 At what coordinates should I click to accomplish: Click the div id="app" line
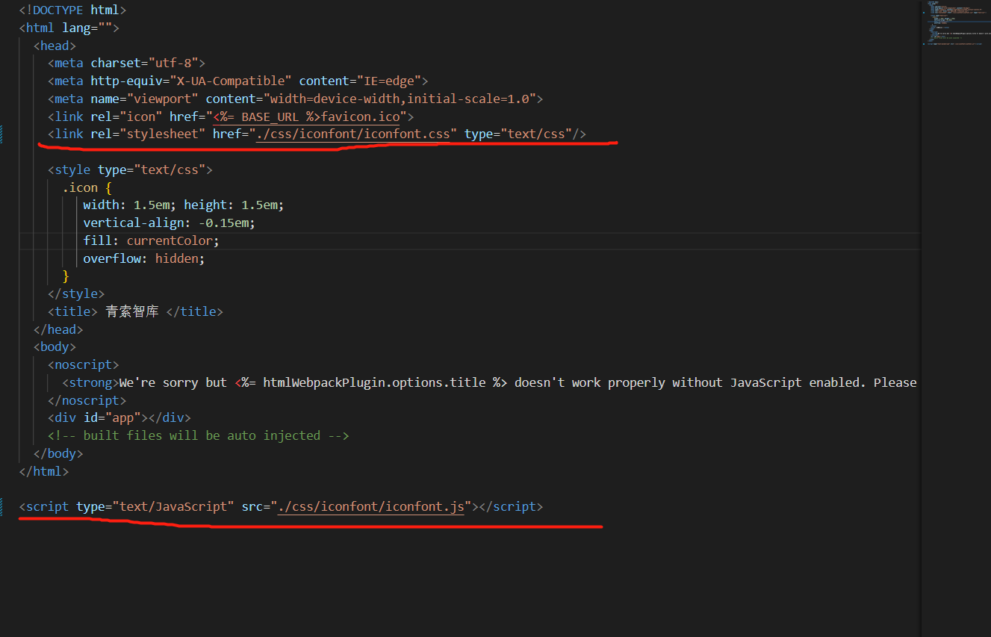119,417
